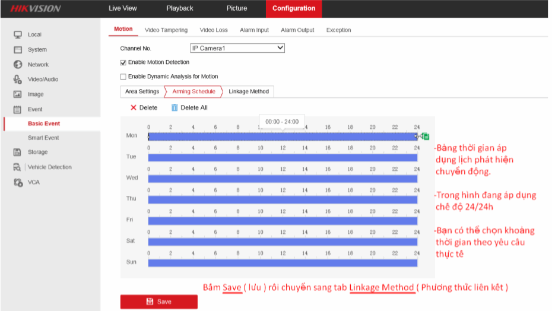This screenshot has height=311, width=552.
Task: Open the VCA icon in sidebar
Action: click(x=18, y=182)
